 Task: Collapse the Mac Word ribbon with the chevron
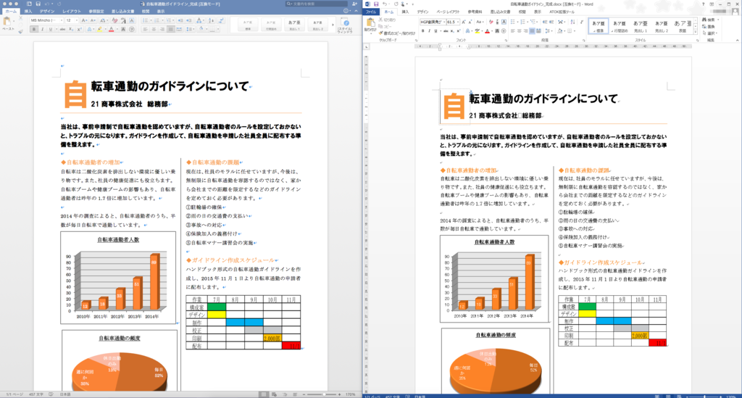356,12
